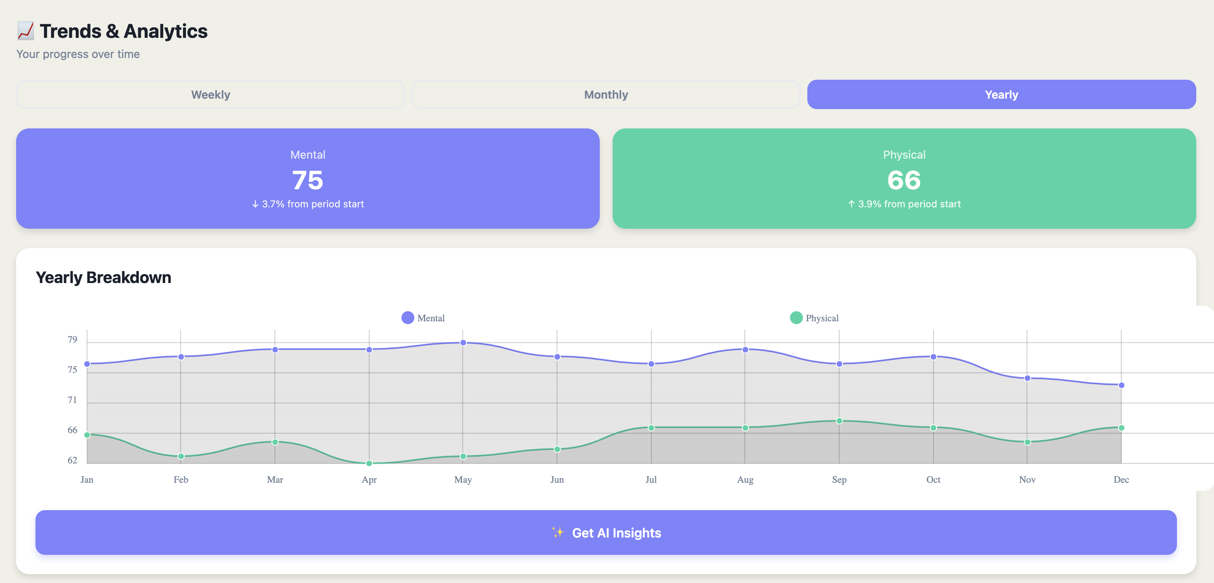Click the Physical data point for January
Screen dimensions: 1214x583
[87, 435]
